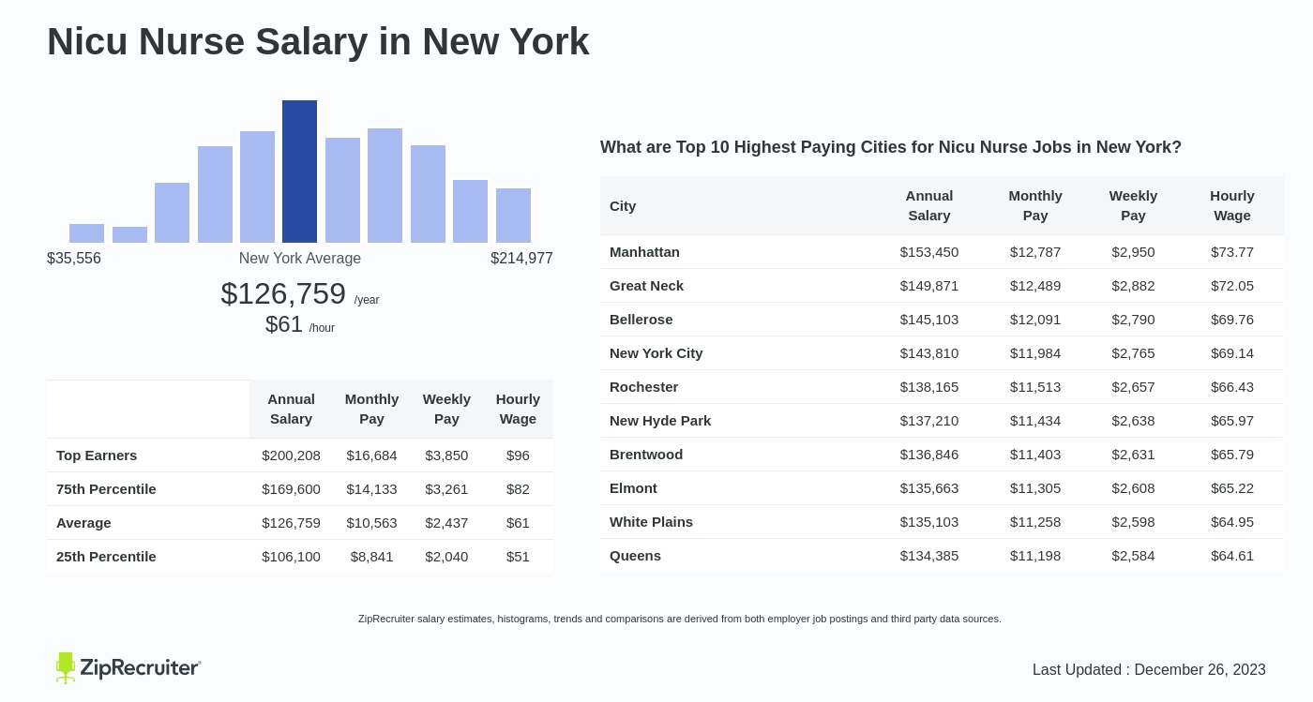Viewport: 1313px width, 702px height.
Task: Select Brentwood row label
Action: (x=646, y=454)
